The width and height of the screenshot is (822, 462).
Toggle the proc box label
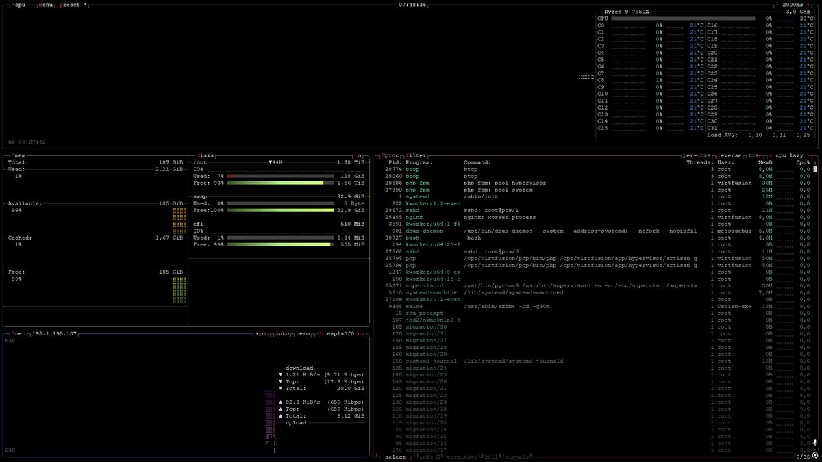coord(391,156)
